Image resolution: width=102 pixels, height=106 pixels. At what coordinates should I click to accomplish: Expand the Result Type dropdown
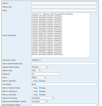point(36,70)
